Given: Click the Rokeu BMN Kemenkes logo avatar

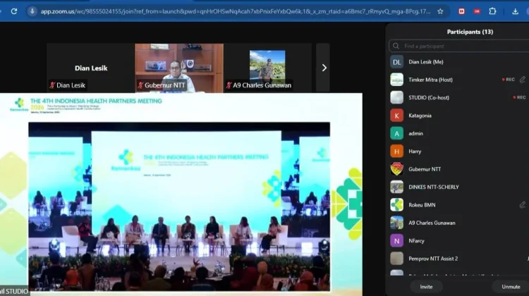Looking at the screenshot, I should pyautogui.click(x=396, y=204).
